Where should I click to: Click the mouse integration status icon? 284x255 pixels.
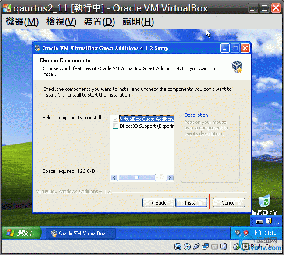(x=237, y=247)
